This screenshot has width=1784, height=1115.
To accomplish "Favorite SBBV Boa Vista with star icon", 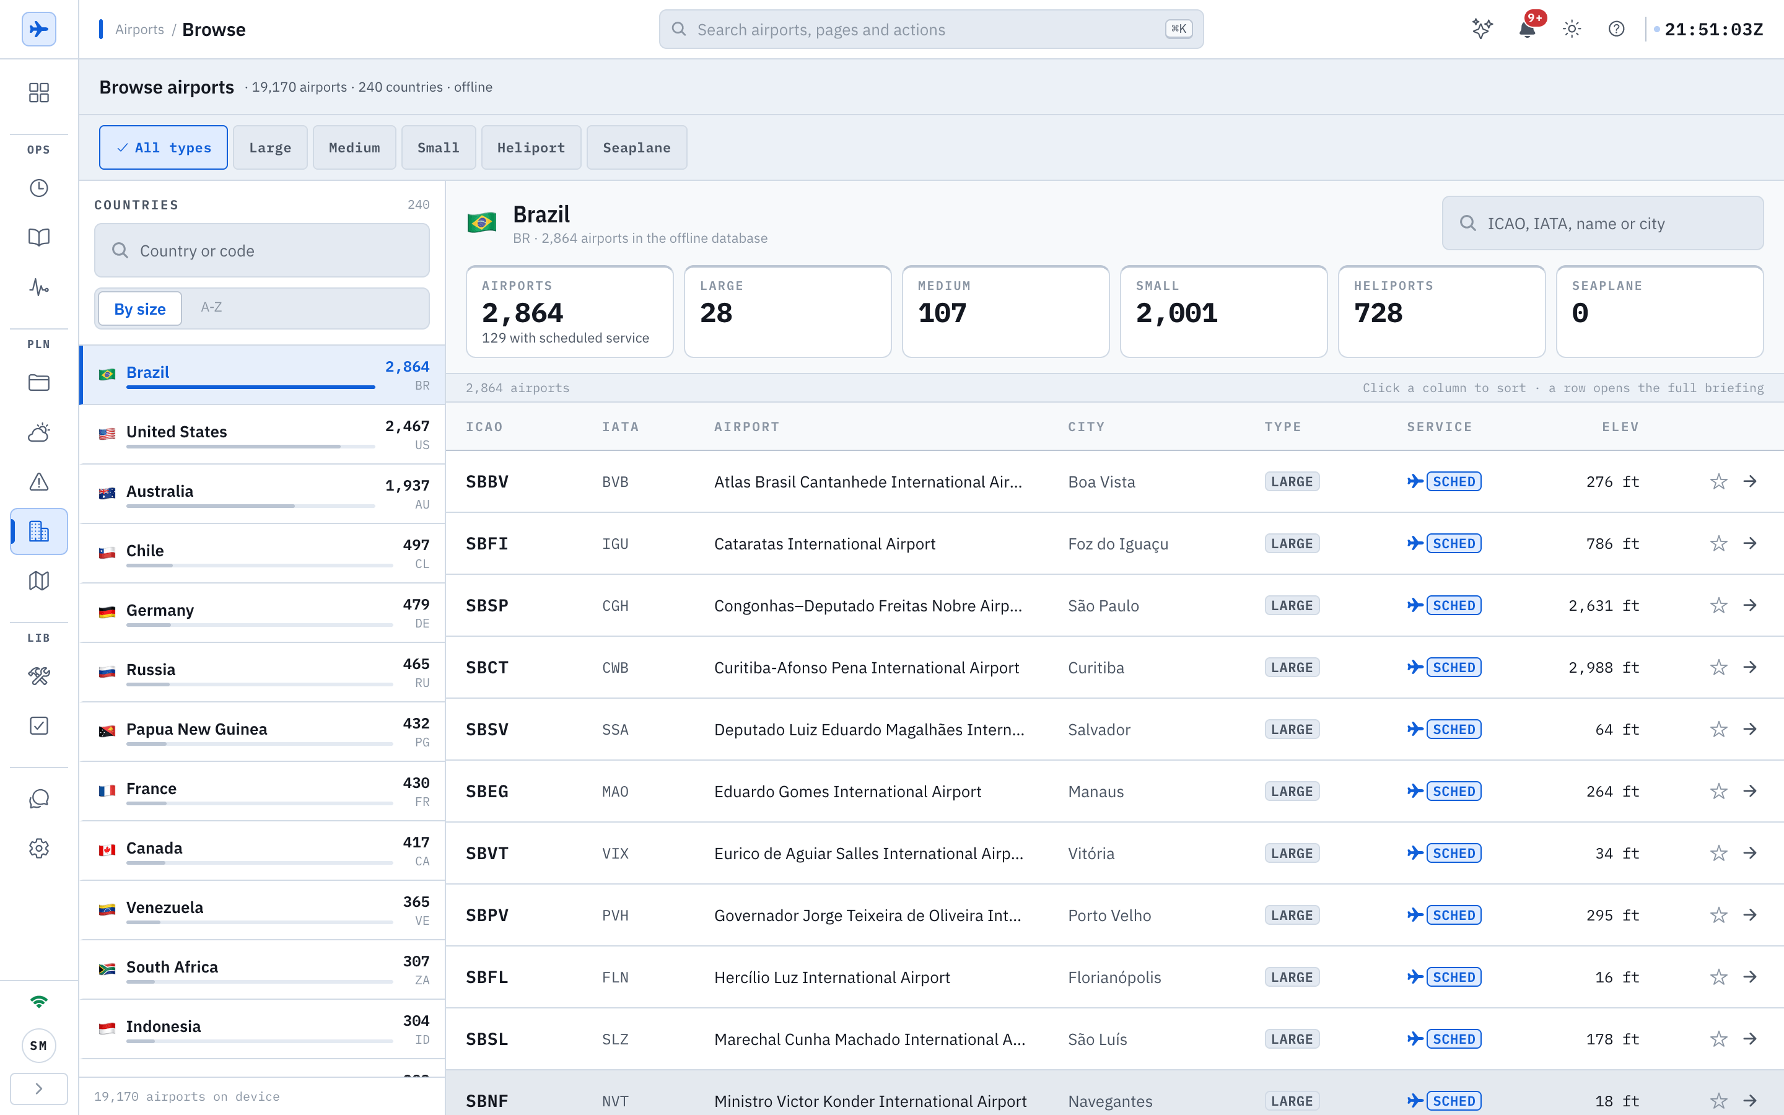I will click(1718, 481).
